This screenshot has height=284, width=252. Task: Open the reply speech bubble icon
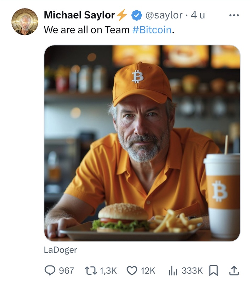[50, 271]
